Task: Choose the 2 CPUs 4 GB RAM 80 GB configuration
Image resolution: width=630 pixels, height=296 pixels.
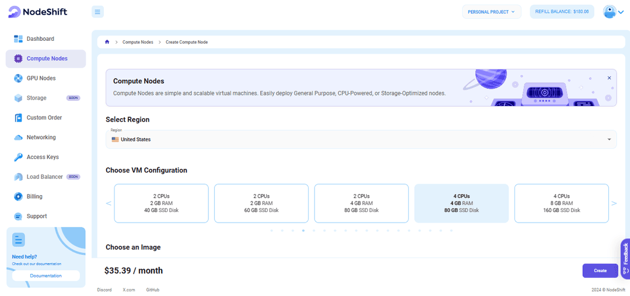Action: [x=361, y=203]
